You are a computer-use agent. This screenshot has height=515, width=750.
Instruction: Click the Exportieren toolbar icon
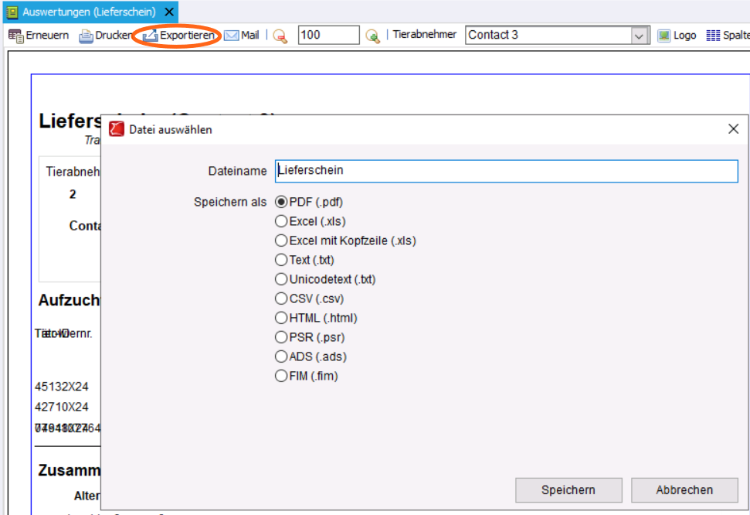coord(150,36)
